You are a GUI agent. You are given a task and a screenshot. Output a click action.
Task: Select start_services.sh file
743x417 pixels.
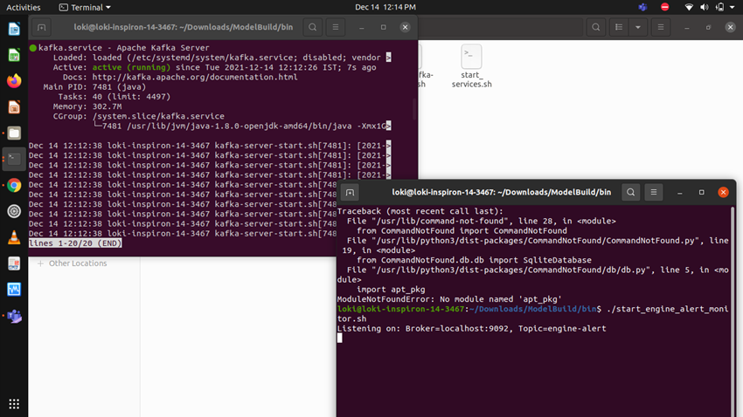pyautogui.click(x=471, y=66)
